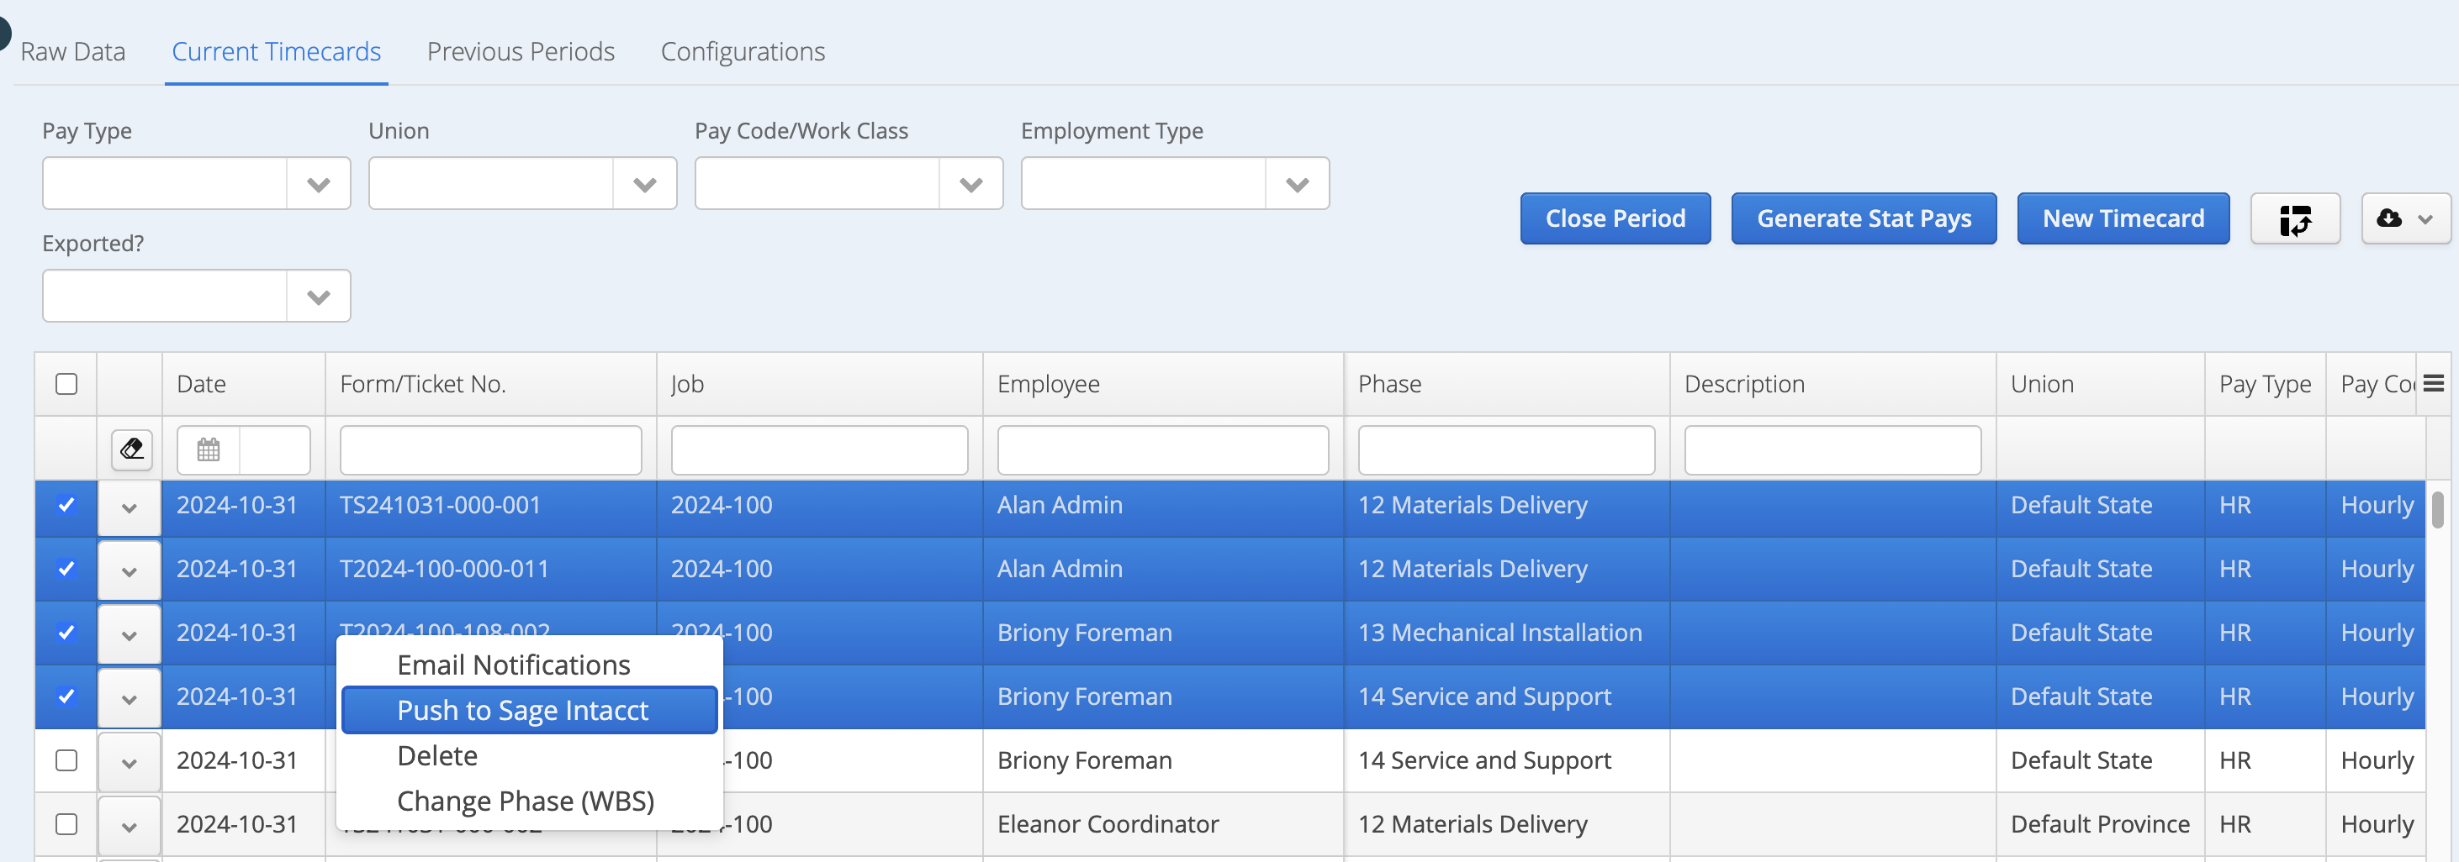Open the Pay Type dropdown
This screenshot has height=862, width=2459.
197,183
